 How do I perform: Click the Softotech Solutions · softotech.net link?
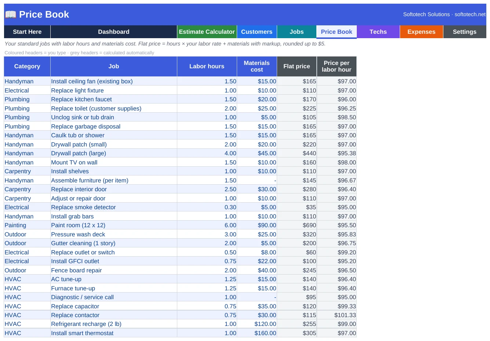point(444,14)
